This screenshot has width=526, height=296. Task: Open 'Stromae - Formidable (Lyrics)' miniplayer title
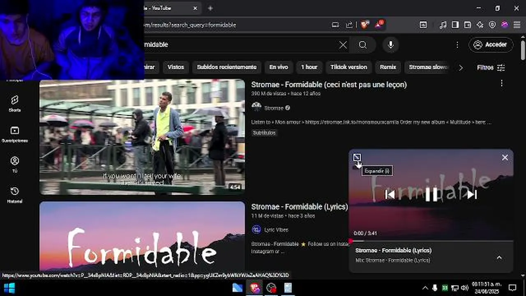click(393, 250)
